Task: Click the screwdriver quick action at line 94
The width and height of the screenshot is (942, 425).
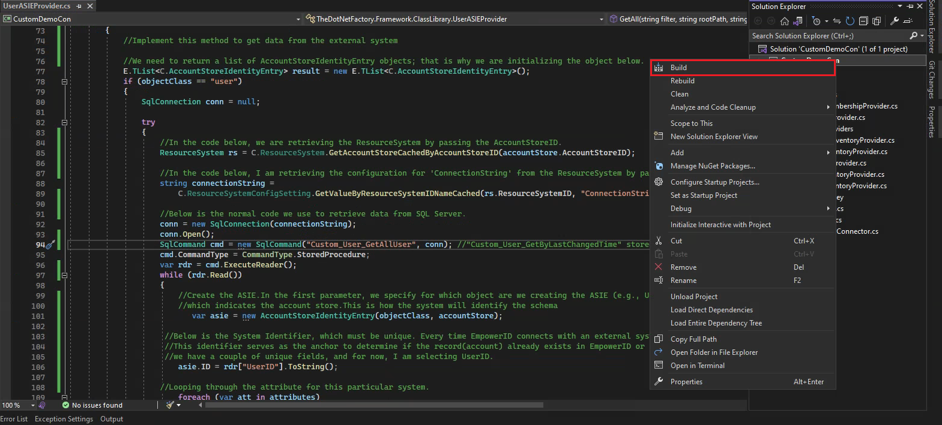Action: [x=51, y=245]
